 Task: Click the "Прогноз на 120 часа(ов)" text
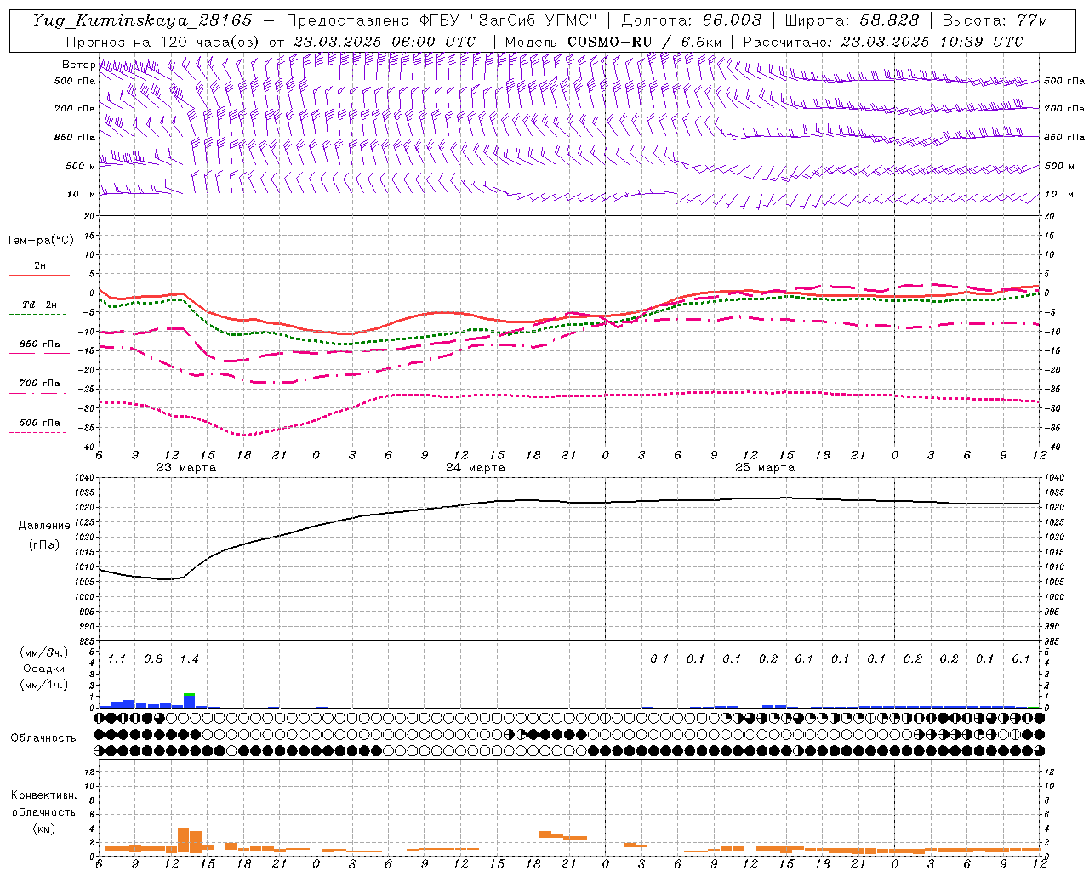point(162,42)
